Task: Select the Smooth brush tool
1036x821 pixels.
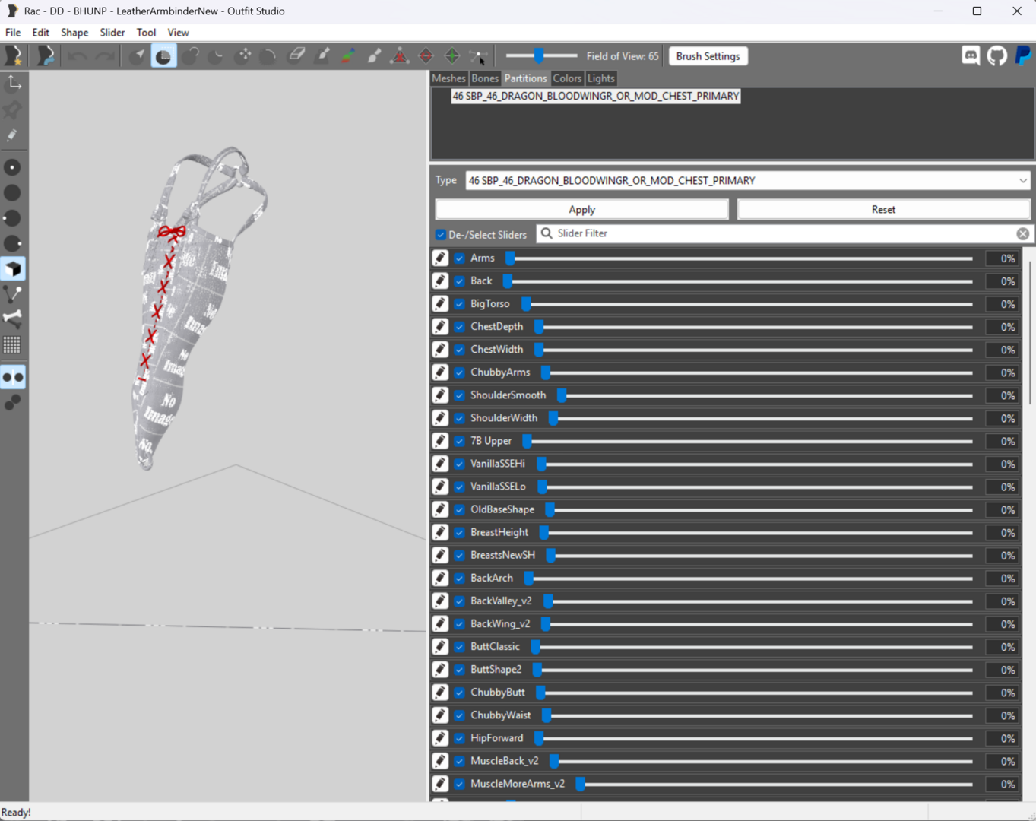Action: pyautogui.click(x=269, y=56)
